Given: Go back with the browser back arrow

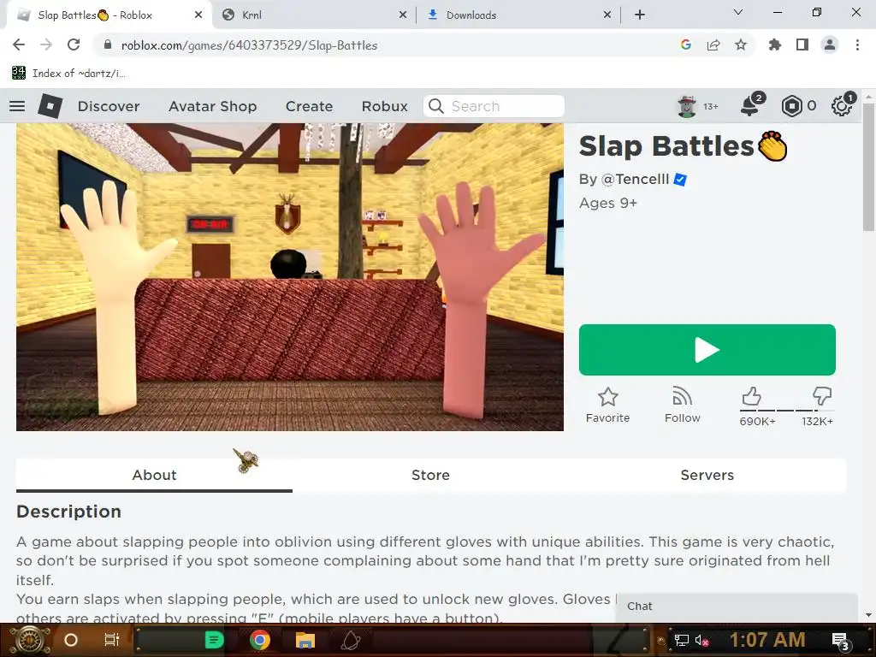Looking at the screenshot, I should pos(19,44).
